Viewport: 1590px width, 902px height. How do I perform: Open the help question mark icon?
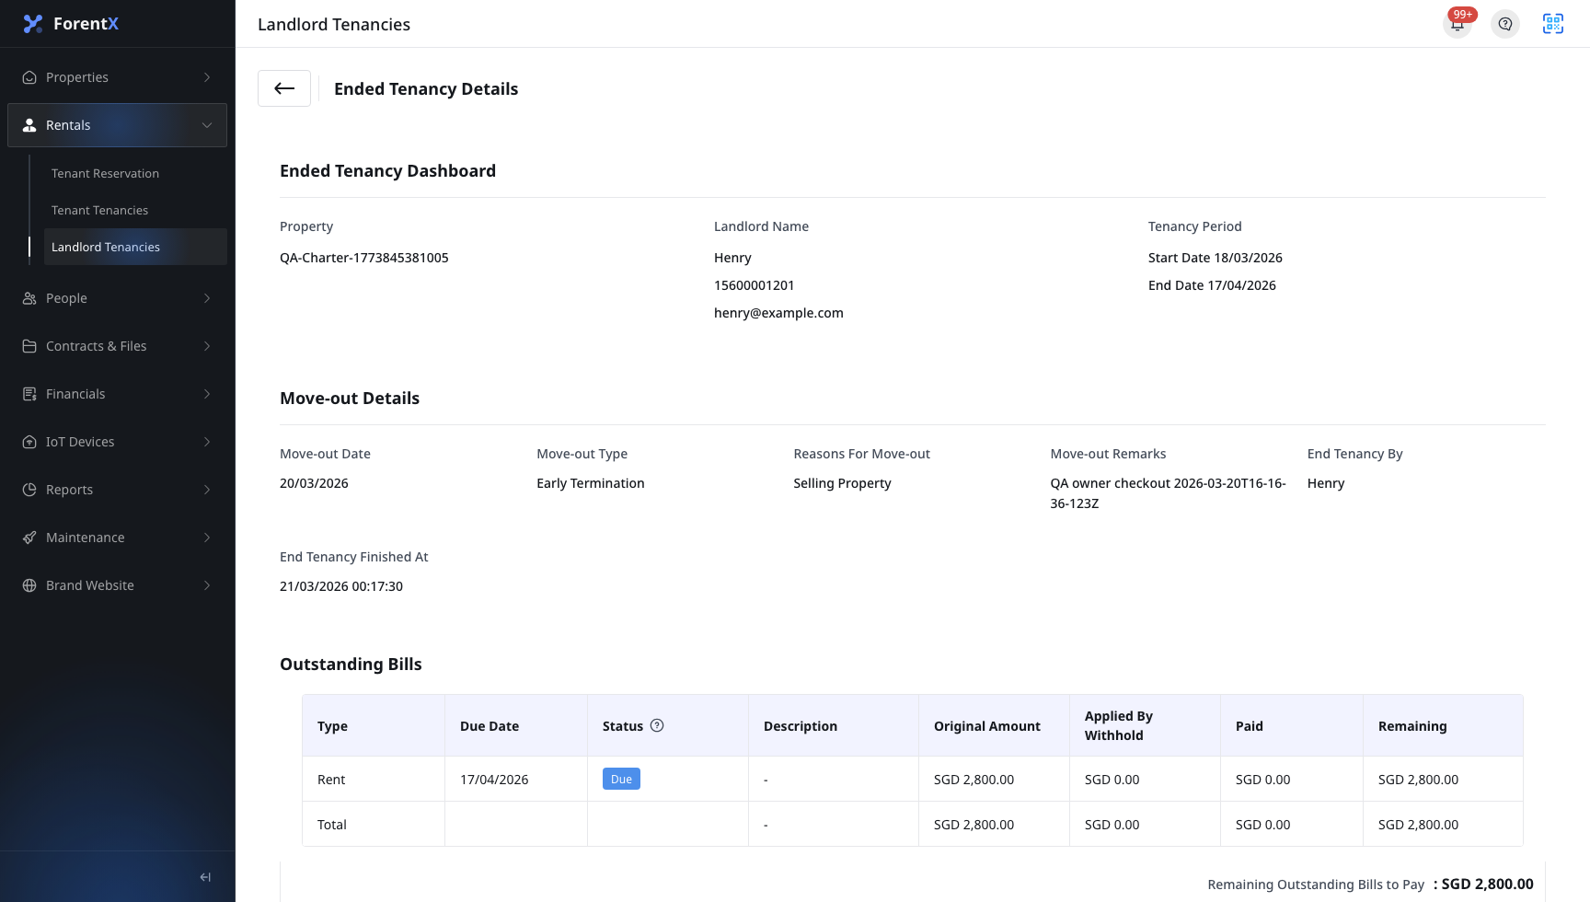pyautogui.click(x=1505, y=24)
